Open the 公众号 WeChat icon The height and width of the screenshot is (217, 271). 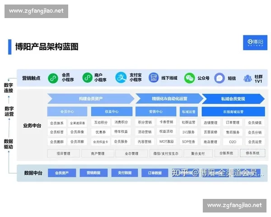click(x=189, y=78)
